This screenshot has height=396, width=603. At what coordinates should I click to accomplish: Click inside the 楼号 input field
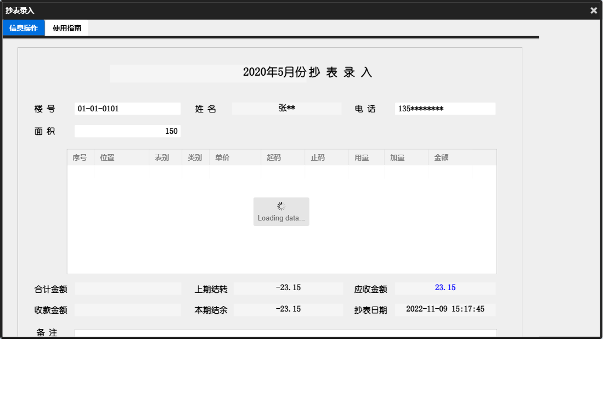pos(127,108)
